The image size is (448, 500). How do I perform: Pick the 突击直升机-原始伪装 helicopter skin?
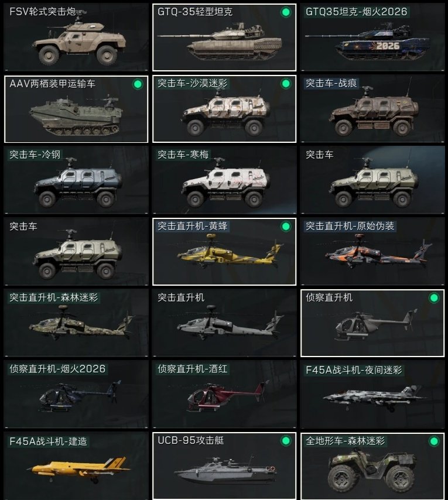click(x=372, y=252)
